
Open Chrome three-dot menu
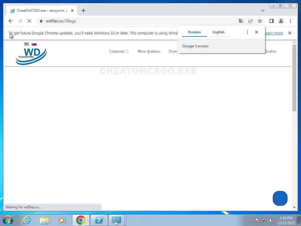pos(290,21)
